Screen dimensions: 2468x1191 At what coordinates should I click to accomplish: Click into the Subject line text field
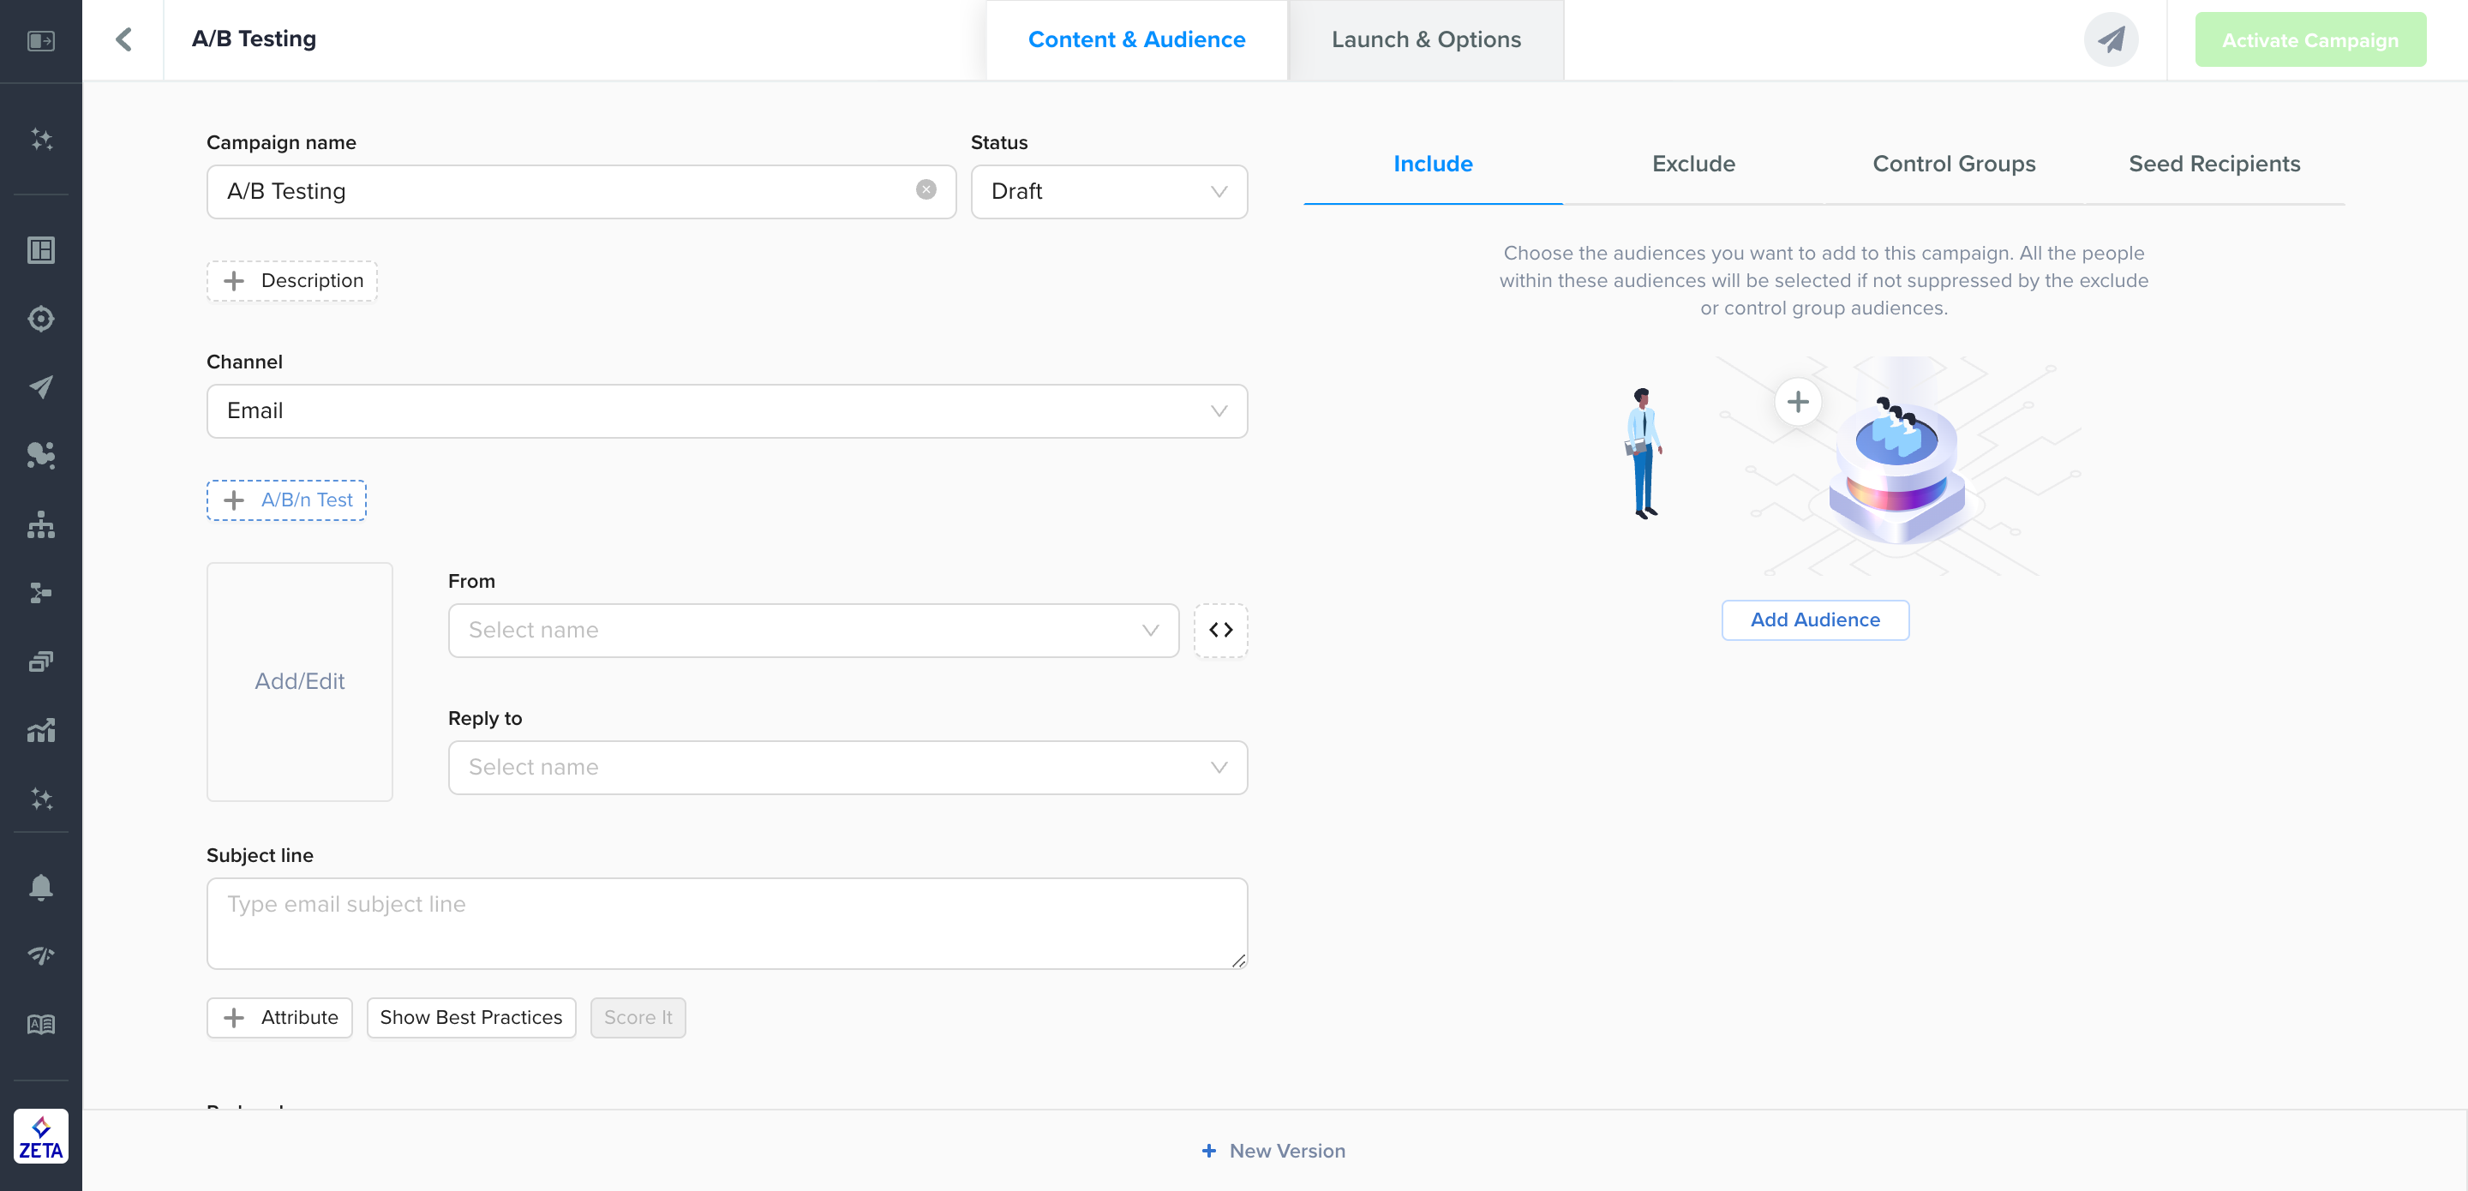coord(726,923)
